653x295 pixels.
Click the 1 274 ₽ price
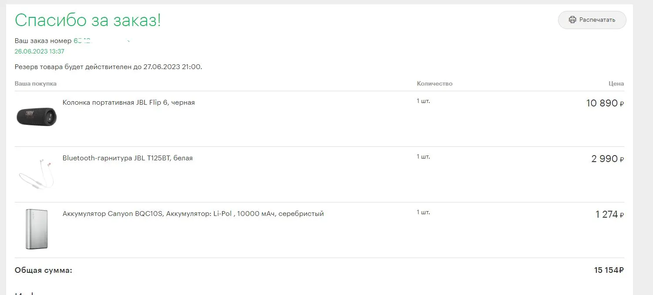point(610,215)
